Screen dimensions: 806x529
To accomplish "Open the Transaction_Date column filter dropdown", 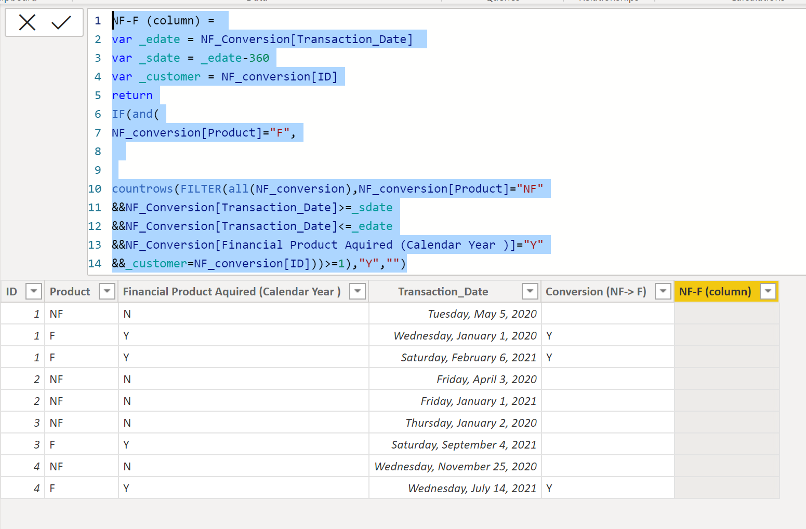I will [x=530, y=291].
